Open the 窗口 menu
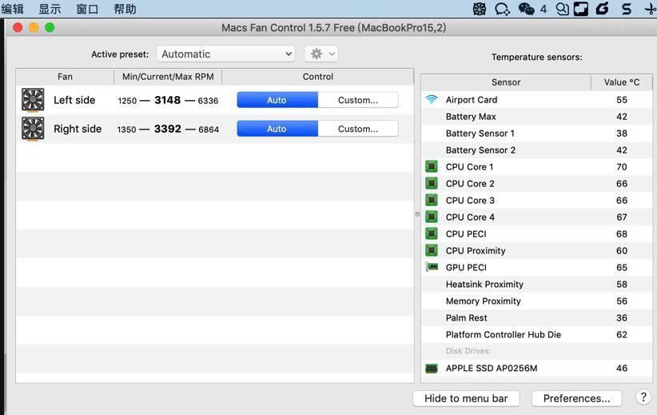This screenshot has width=657, height=415. [87, 9]
